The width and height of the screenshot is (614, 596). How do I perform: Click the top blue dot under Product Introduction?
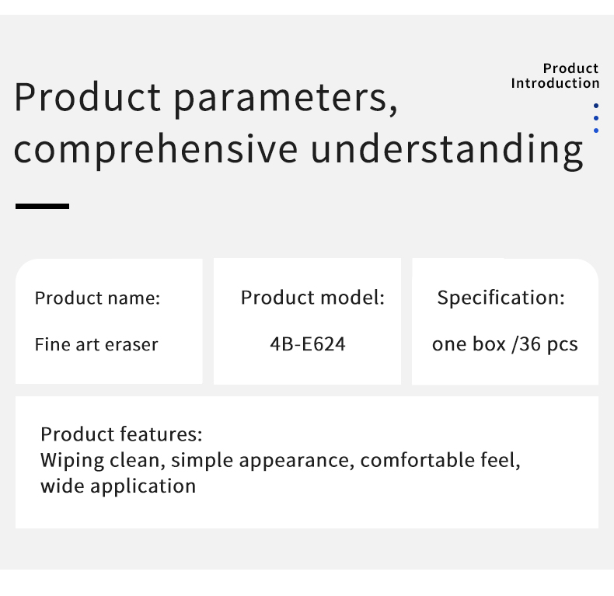pyautogui.click(x=596, y=106)
